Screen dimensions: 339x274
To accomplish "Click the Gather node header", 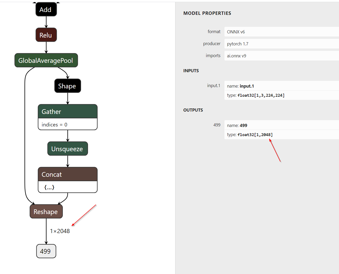I will click(67, 111).
